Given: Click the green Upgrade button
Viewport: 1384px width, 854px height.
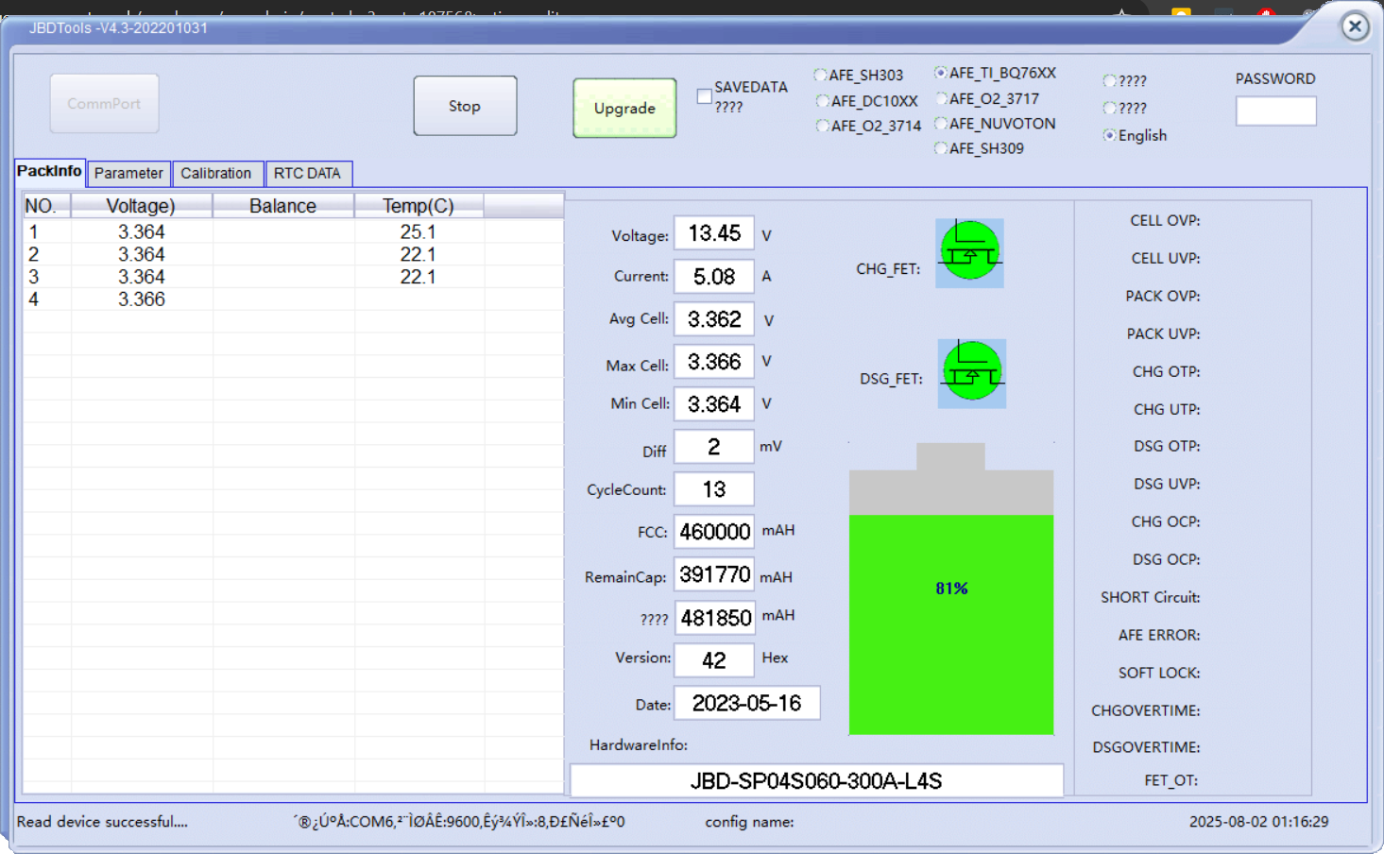Looking at the screenshot, I should [624, 109].
